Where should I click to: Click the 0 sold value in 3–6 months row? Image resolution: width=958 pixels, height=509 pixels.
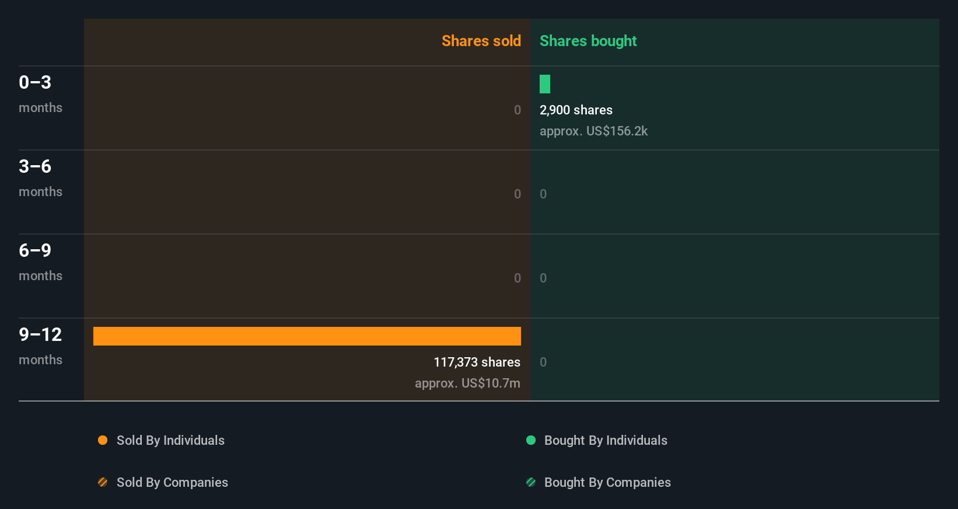[518, 194]
